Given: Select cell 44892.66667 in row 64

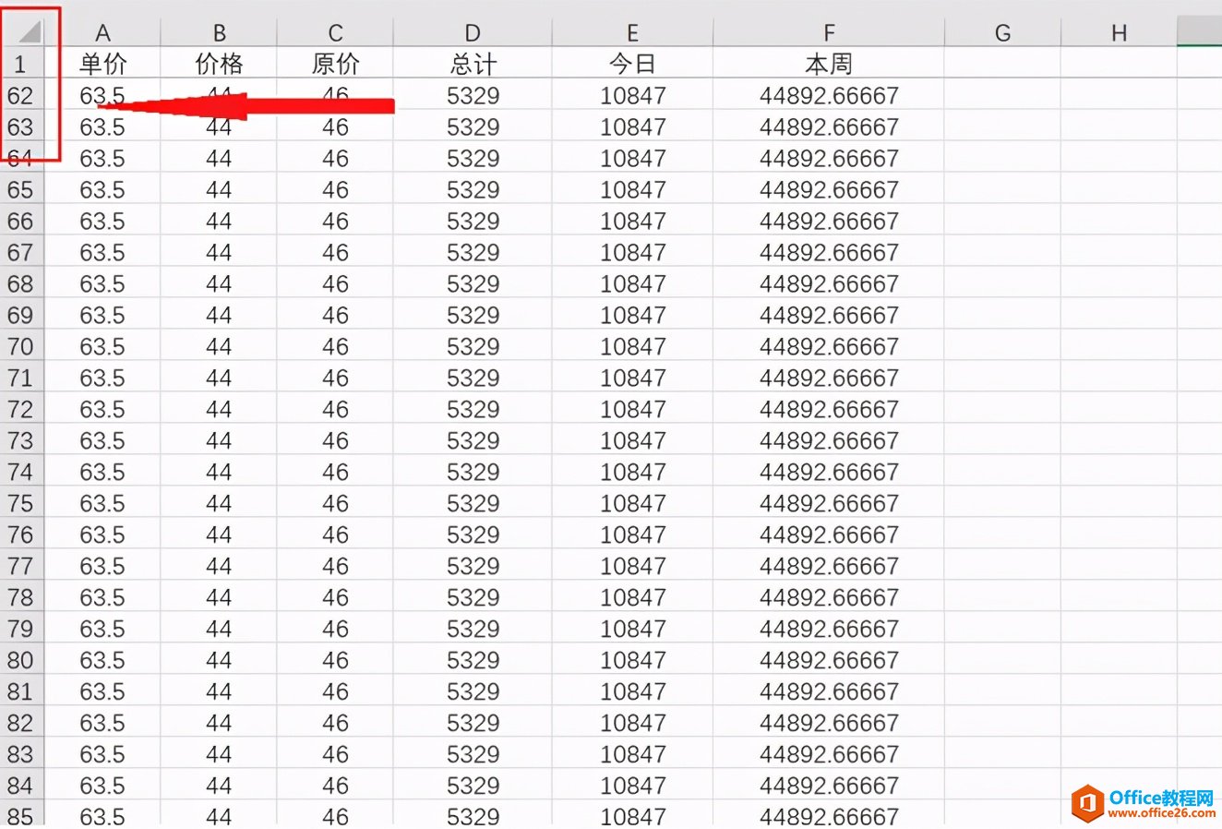Looking at the screenshot, I should coord(829,158).
